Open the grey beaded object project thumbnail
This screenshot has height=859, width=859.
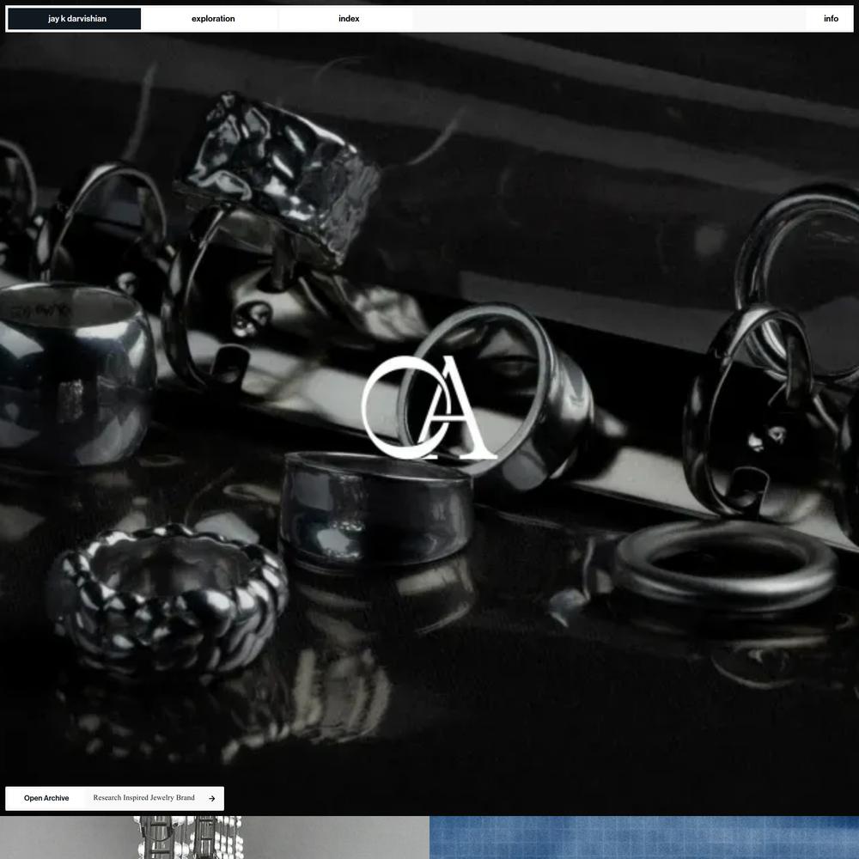(215, 838)
